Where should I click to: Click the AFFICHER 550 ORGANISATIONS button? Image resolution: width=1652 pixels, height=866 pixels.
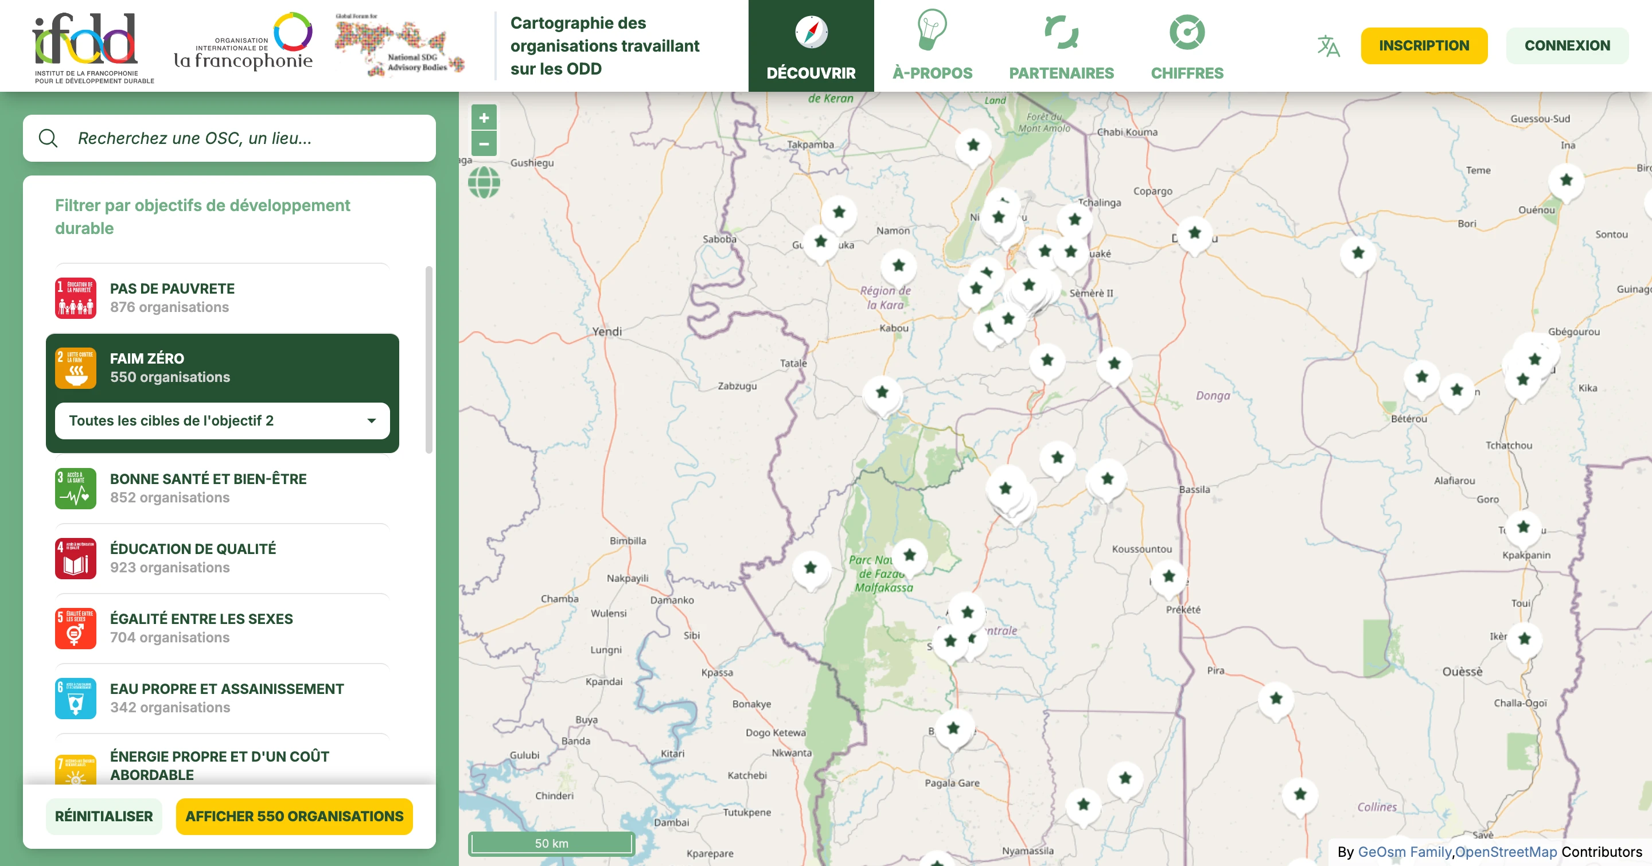pyautogui.click(x=294, y=816)
